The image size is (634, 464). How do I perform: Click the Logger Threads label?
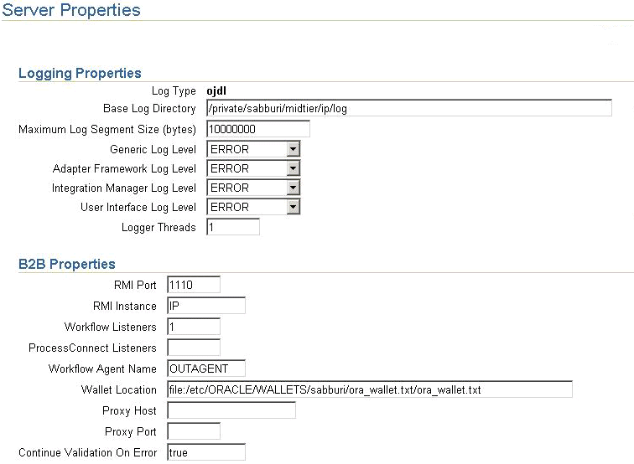158,227
